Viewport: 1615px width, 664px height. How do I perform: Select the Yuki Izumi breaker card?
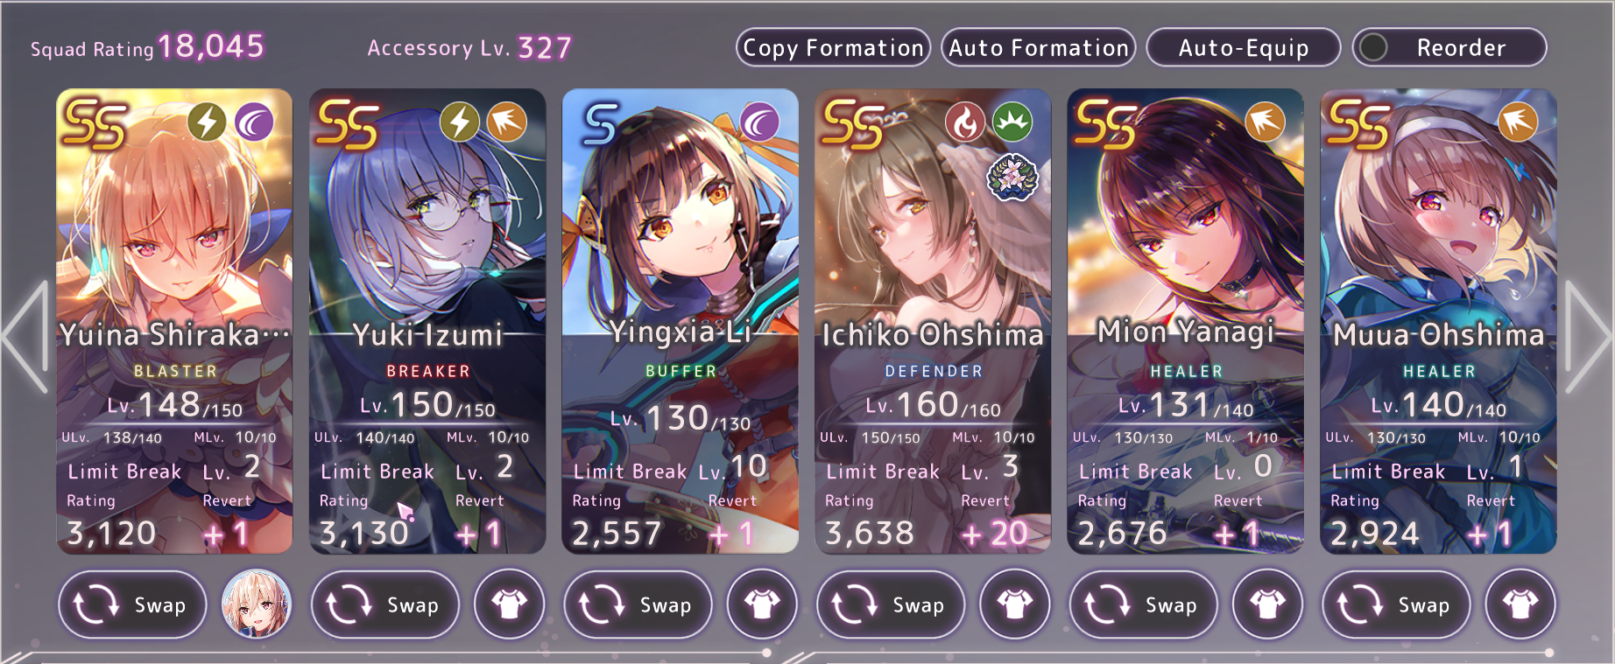427,321
